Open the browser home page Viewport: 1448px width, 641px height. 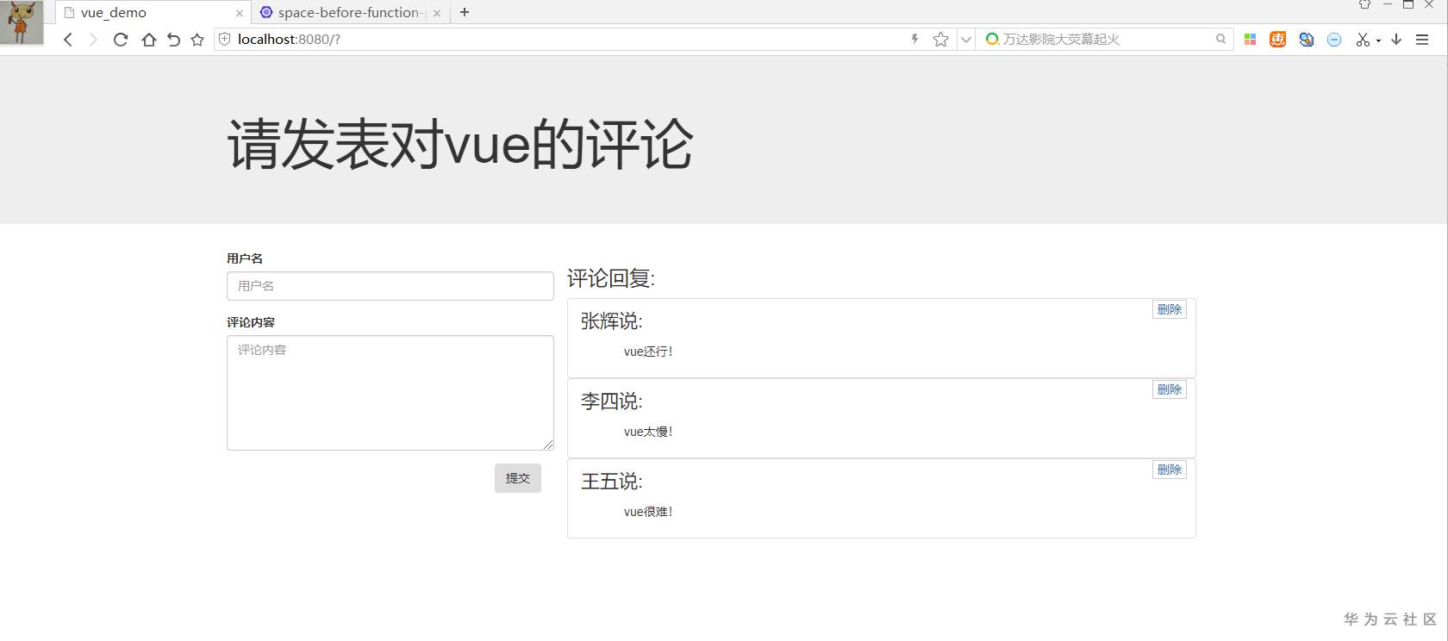coord(148,40)
